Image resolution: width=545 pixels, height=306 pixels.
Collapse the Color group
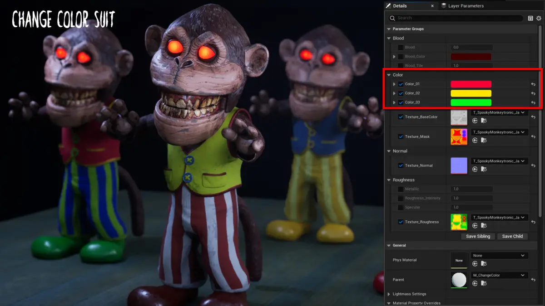[x=389, y=75]
